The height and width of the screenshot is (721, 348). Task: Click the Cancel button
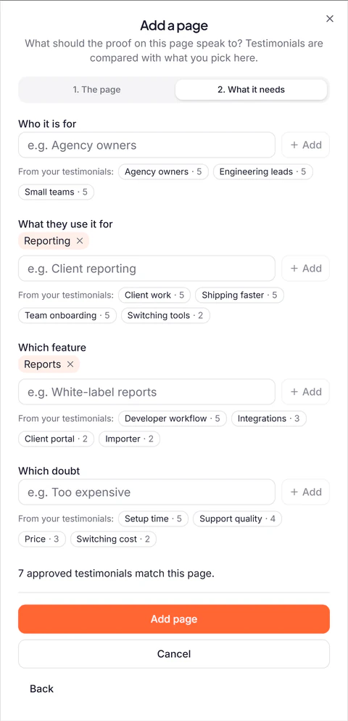click(174, 654)
